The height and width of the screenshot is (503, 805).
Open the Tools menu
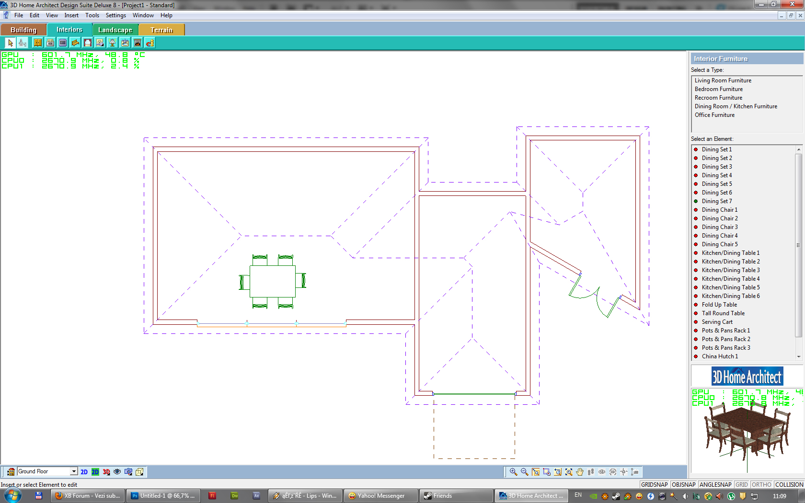[92, 15]
